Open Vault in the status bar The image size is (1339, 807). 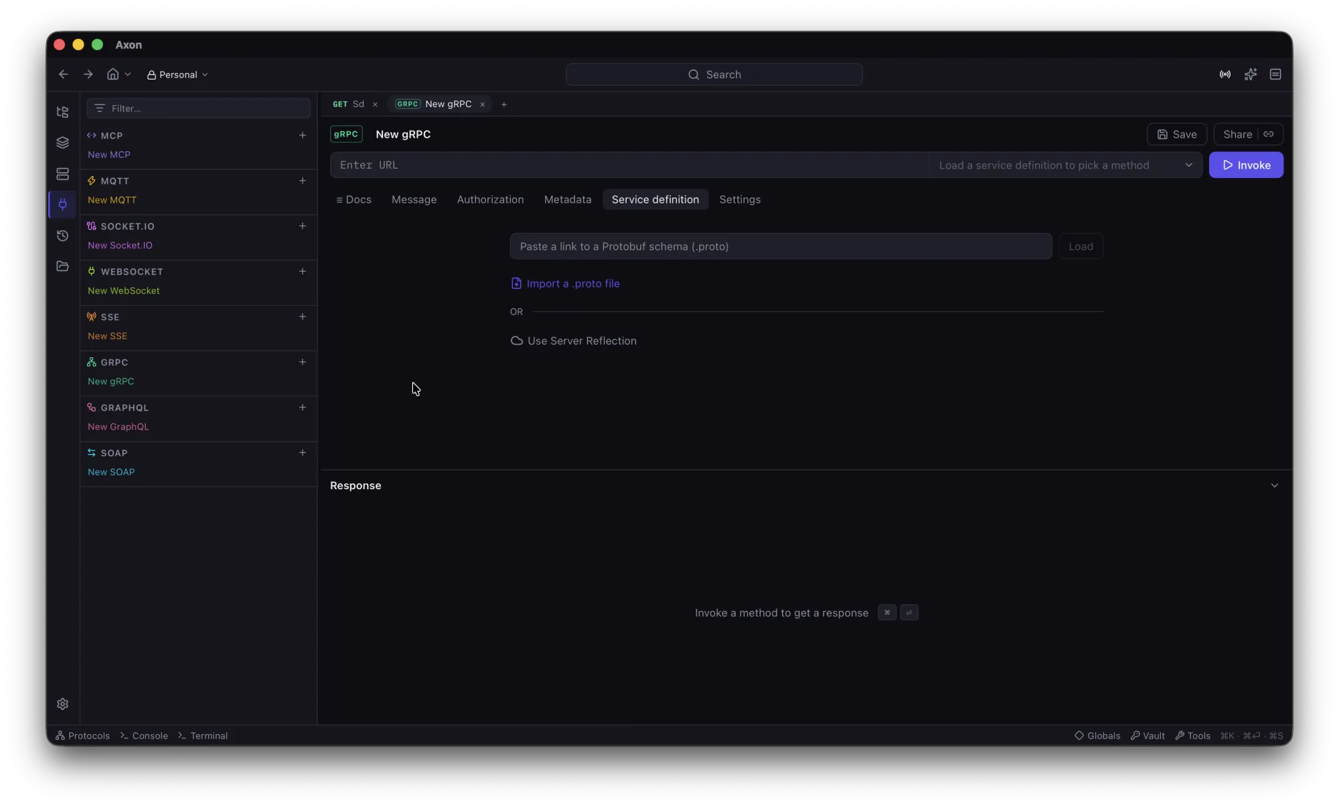(1148, 735)
